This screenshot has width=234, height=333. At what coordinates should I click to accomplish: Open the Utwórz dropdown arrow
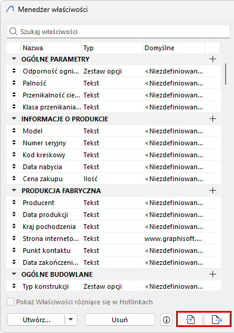pyautogui.click(x=71, y=319)
